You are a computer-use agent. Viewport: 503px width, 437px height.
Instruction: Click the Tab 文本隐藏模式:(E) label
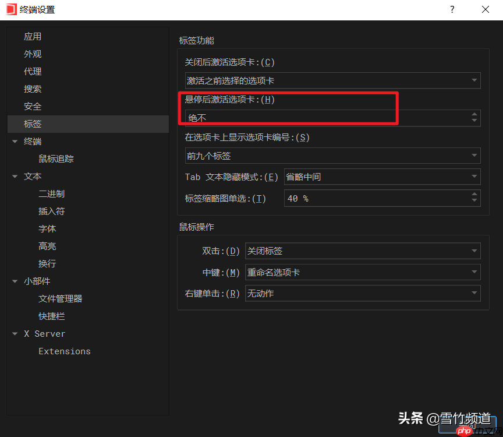231,177
